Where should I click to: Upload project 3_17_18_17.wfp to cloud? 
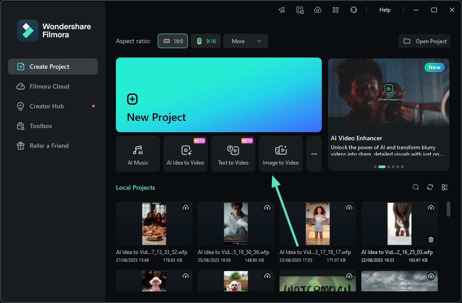coord(349,208)
